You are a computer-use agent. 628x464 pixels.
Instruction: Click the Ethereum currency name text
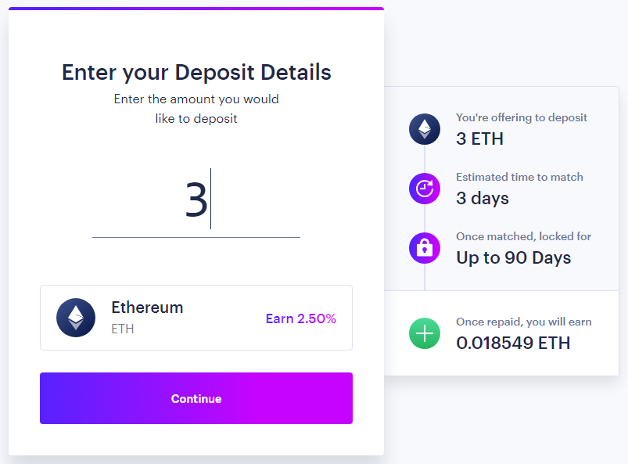(147, 308)
